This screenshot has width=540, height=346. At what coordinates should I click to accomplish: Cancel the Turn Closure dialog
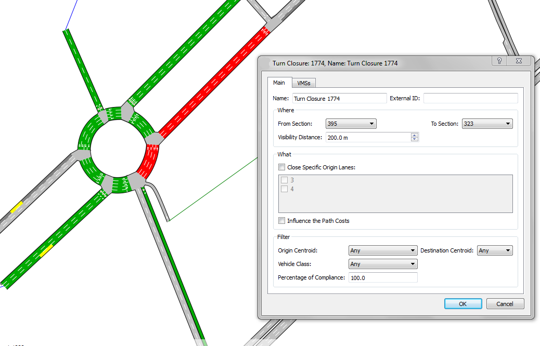(505, 303)
